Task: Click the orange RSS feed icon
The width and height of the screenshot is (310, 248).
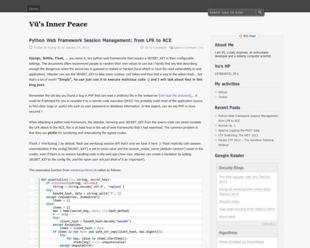Action: pos(240,36)
